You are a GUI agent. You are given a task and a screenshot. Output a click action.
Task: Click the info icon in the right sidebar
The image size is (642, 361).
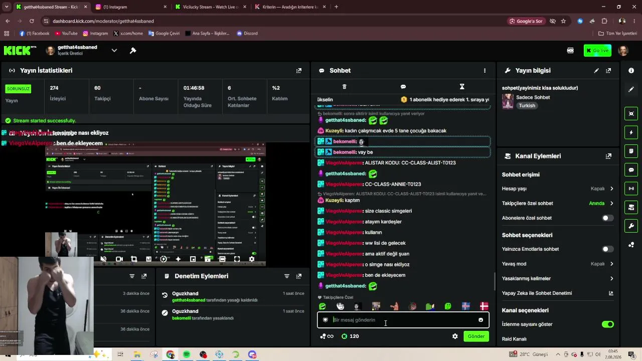(x=631, y=71)
